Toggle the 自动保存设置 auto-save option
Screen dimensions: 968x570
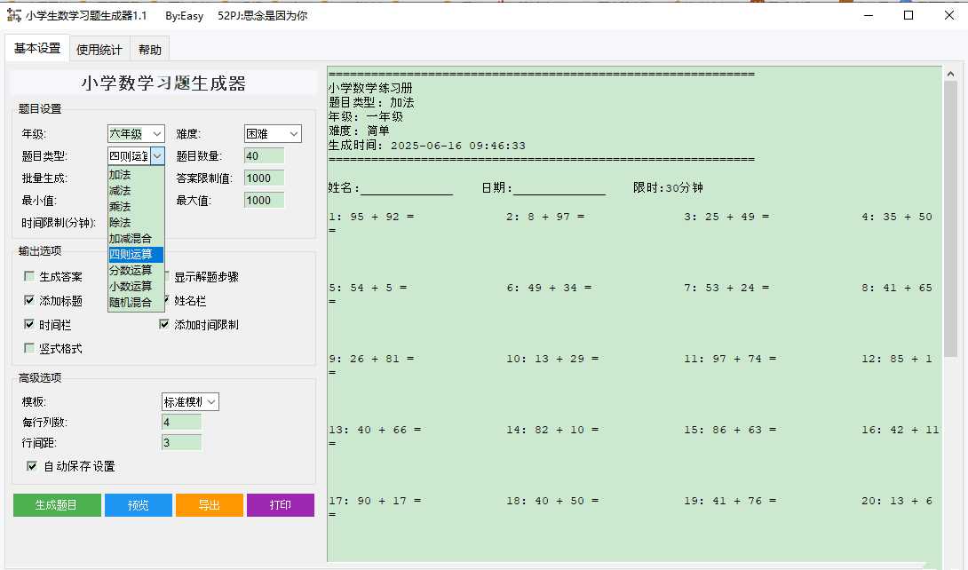(x=31, y=466)
